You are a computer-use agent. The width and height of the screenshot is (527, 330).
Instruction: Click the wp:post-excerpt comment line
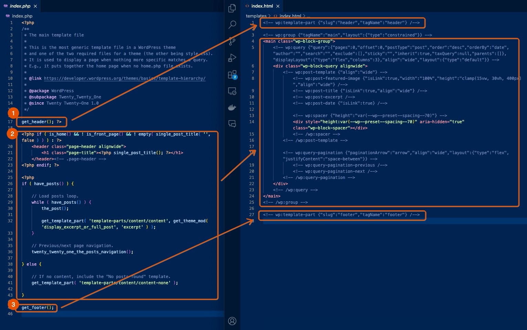tap(324, 97)
